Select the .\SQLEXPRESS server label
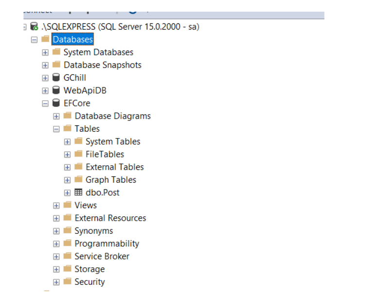The width and height of the screenshot is (383, 296). [120, 27]
